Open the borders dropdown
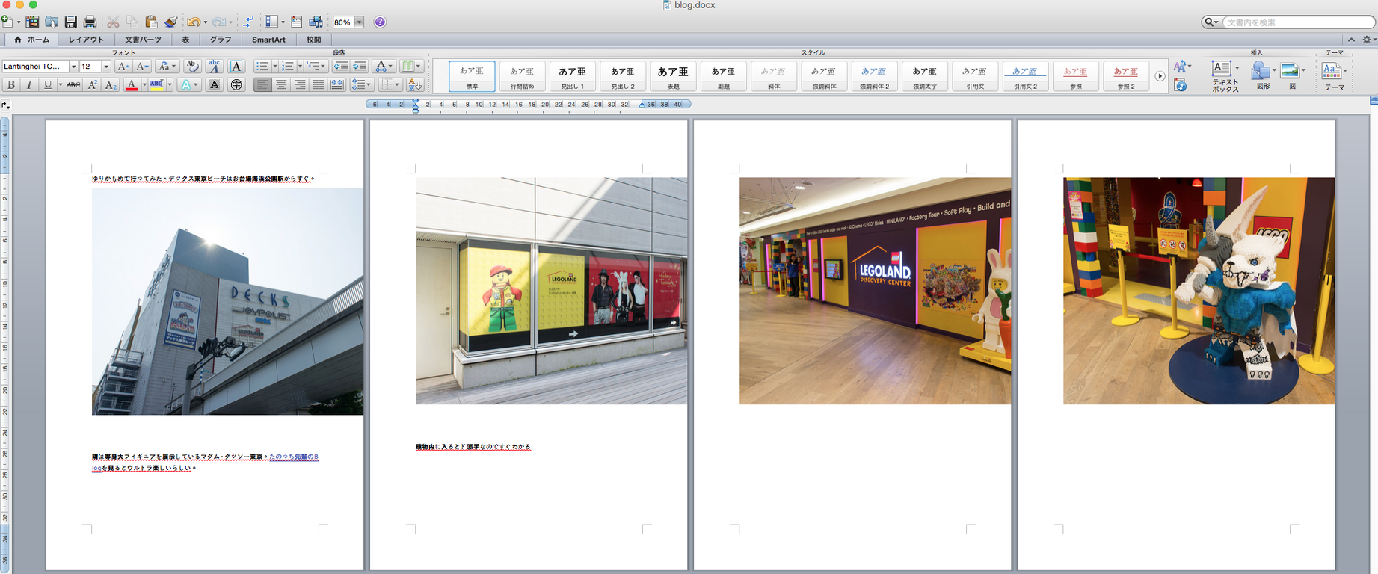Image resolution: width=1378 pixels, height=574 pixels. [390, 85]
